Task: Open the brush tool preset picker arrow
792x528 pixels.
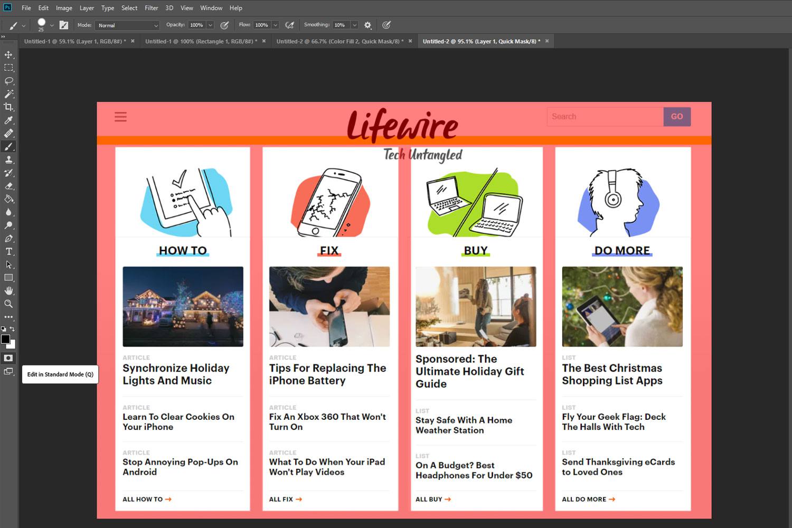Action: (24, 25)
